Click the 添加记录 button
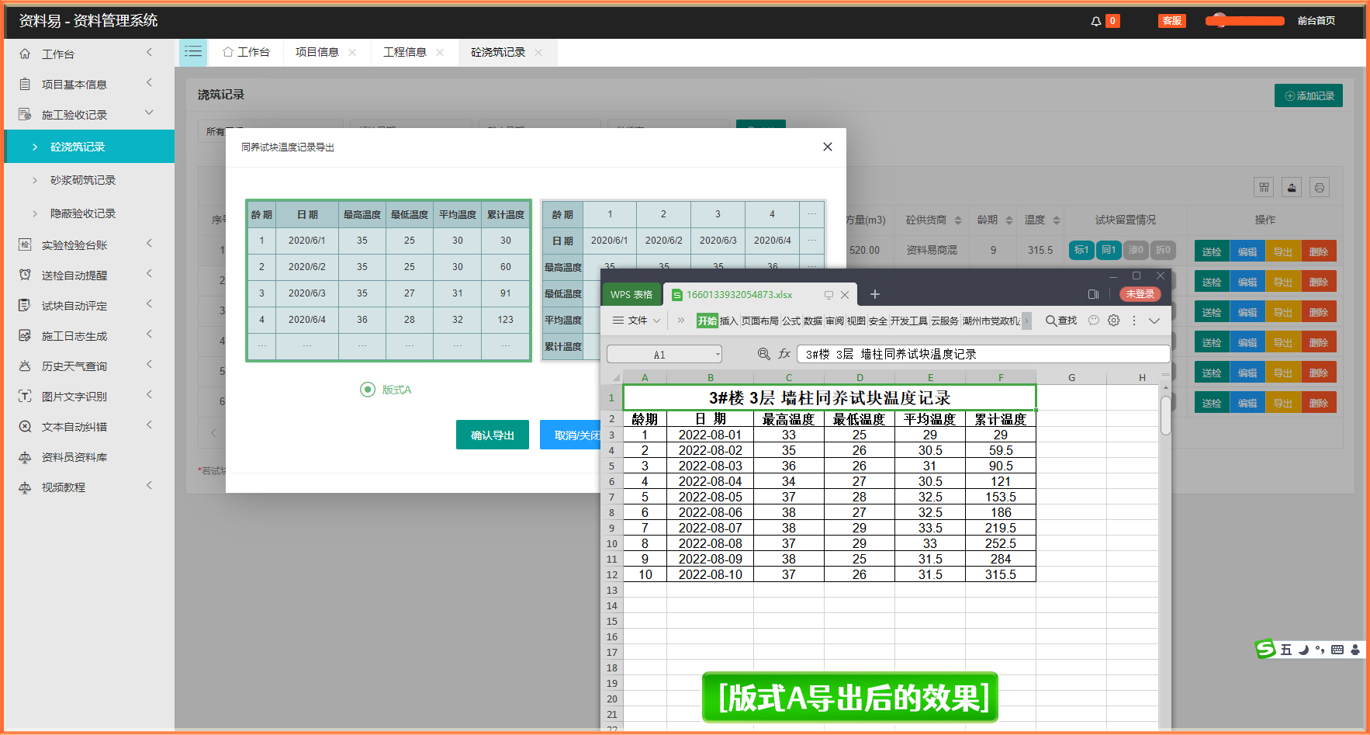The image size is (1370, 735). click(1309, 95)
